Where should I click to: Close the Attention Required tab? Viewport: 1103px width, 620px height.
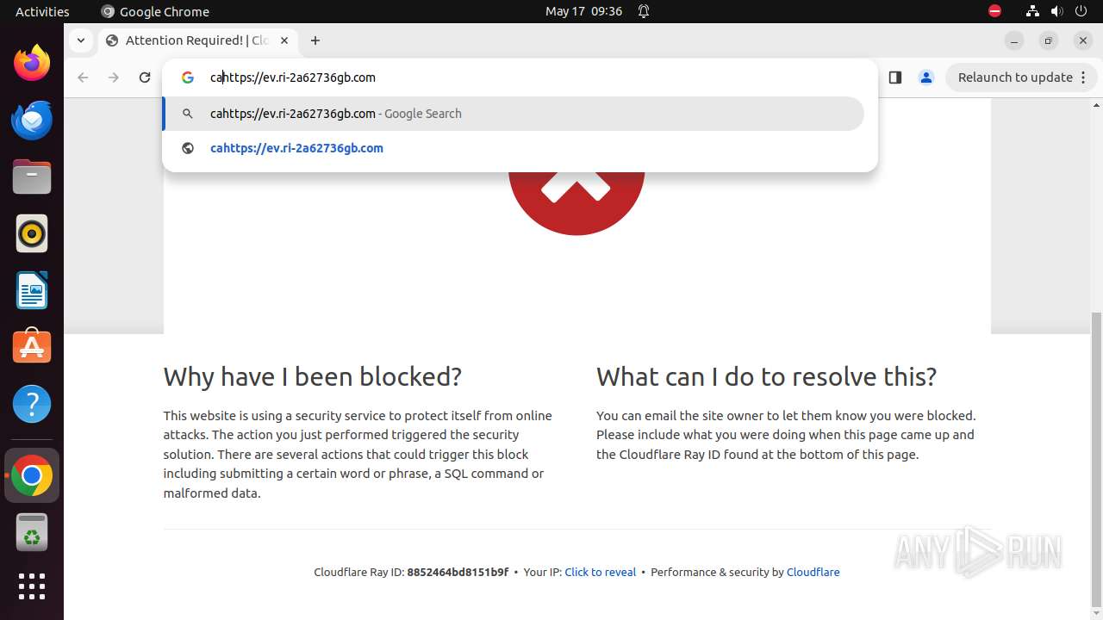(284, 40)
